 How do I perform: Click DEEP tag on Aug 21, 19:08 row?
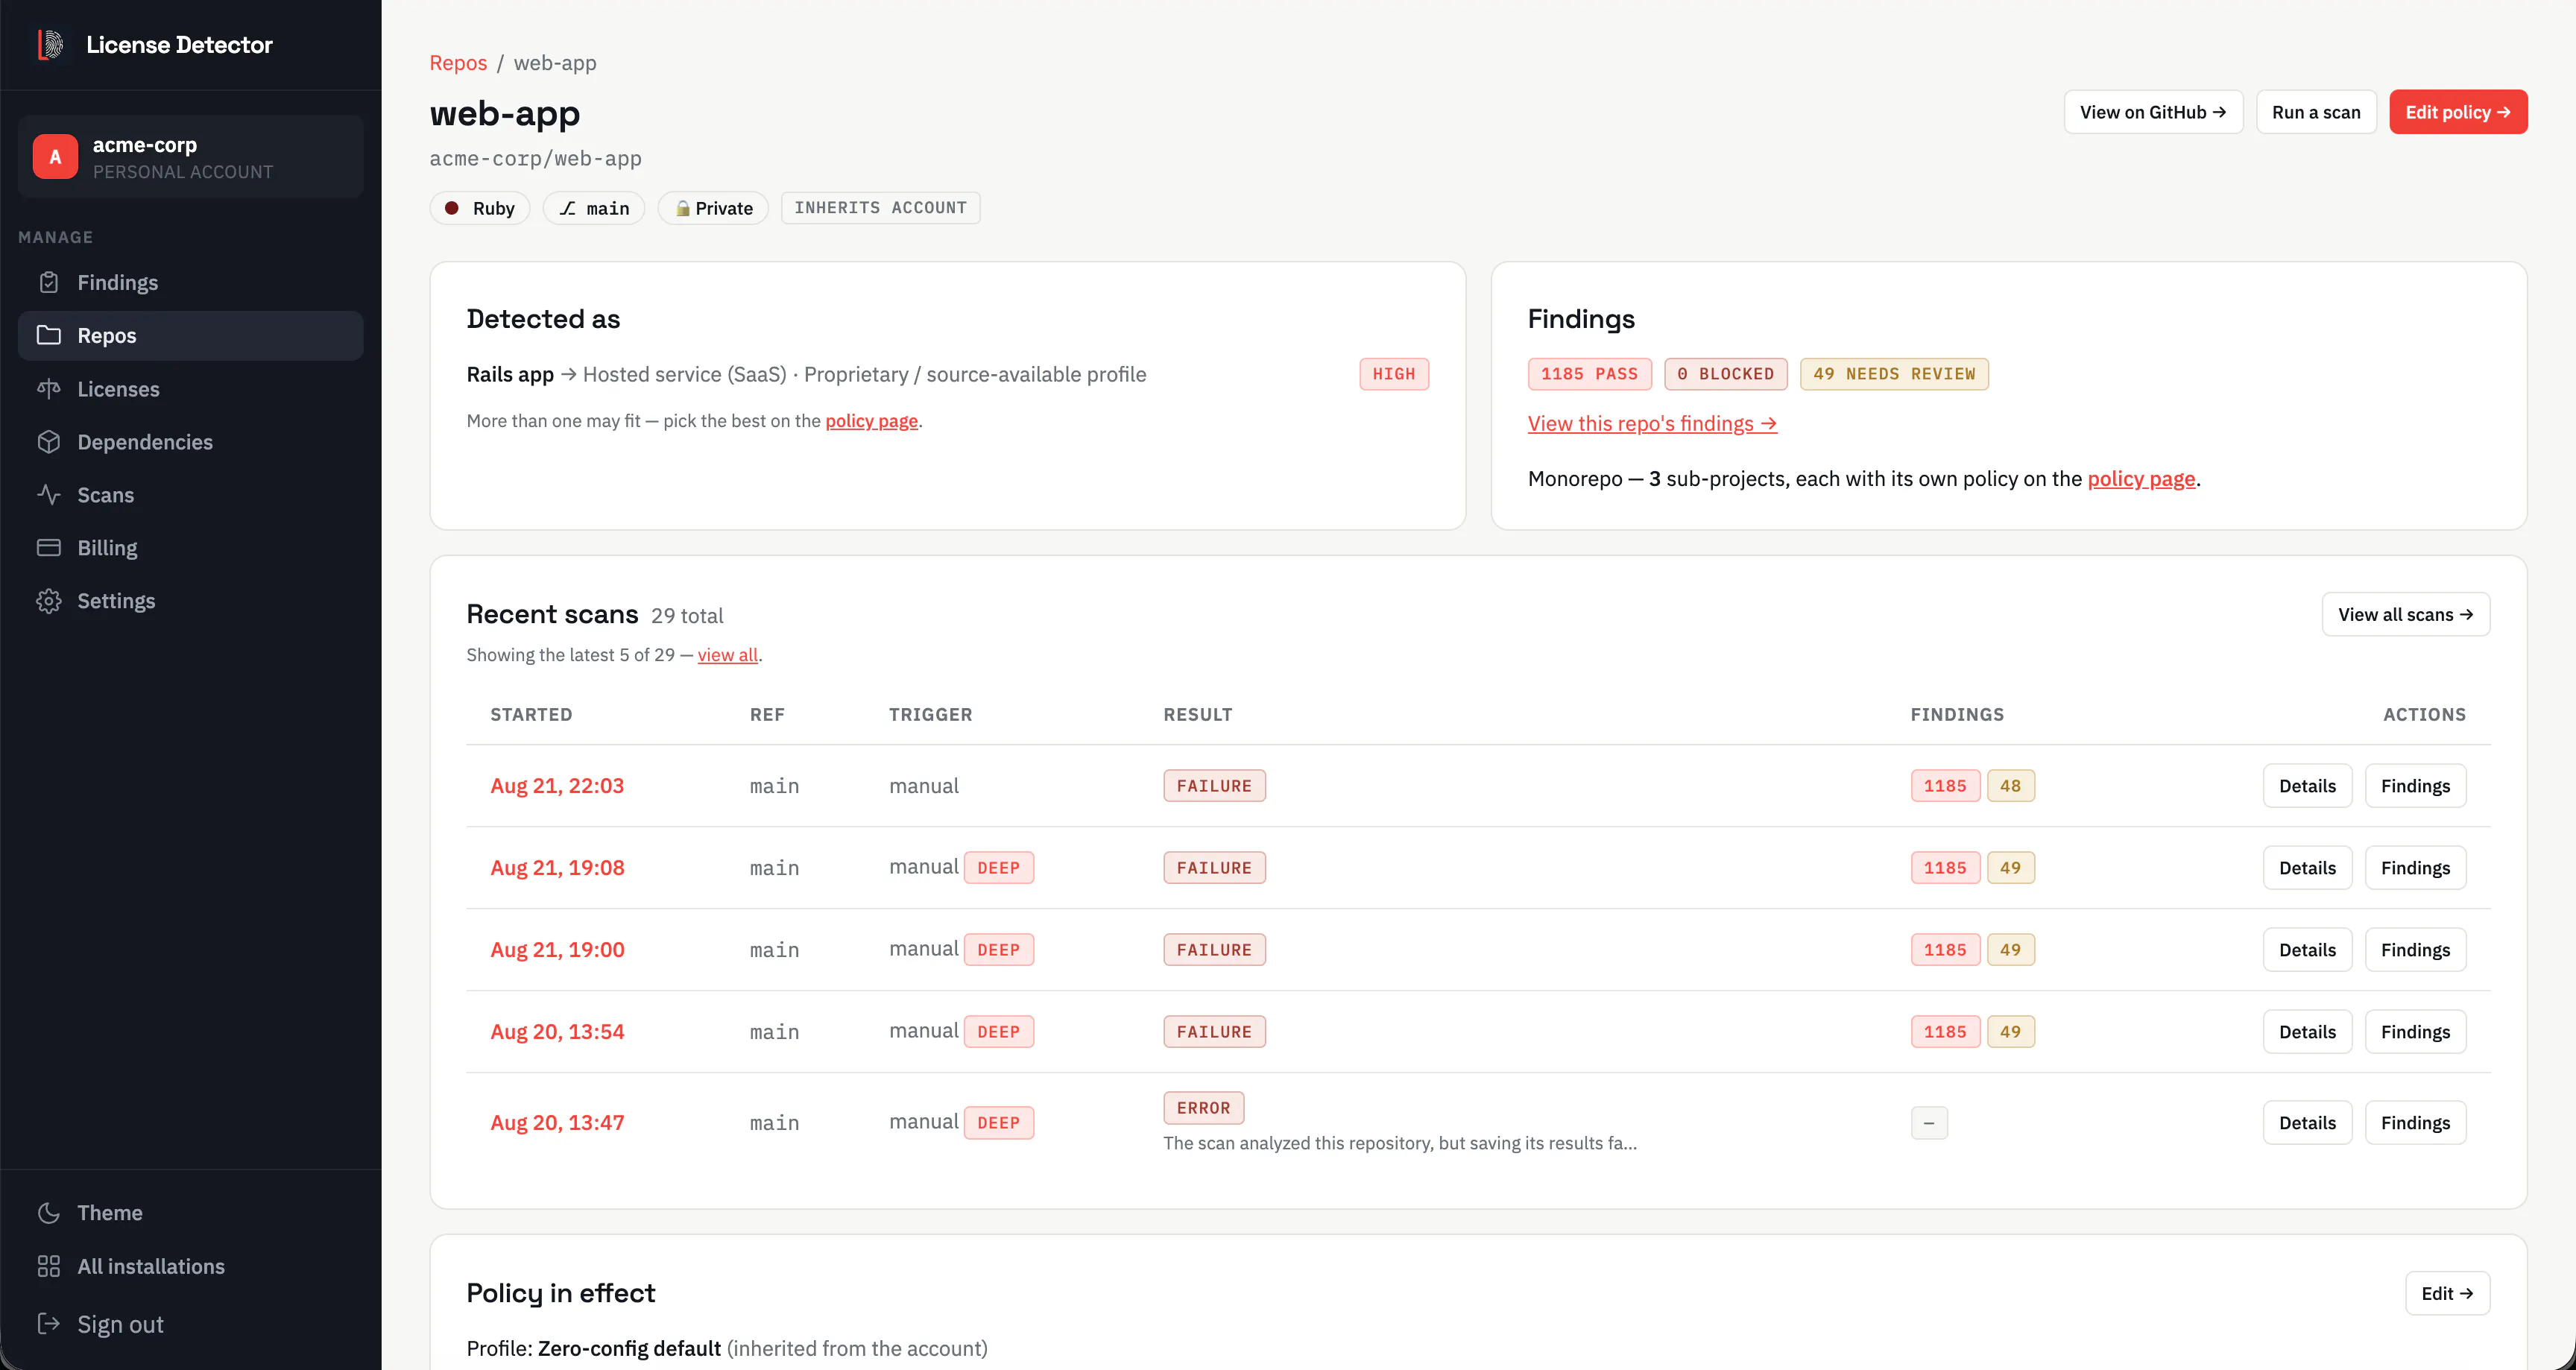pos(998,867)
